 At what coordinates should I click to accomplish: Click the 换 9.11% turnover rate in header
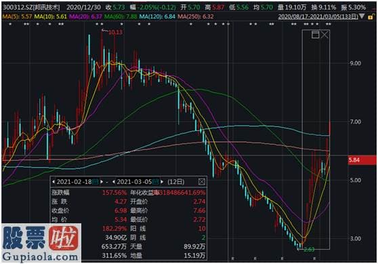(x=324, y=7)
